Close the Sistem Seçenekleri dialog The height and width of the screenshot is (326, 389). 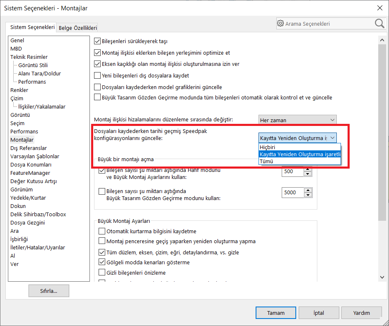pyautogui.click(x=379, y=8)
